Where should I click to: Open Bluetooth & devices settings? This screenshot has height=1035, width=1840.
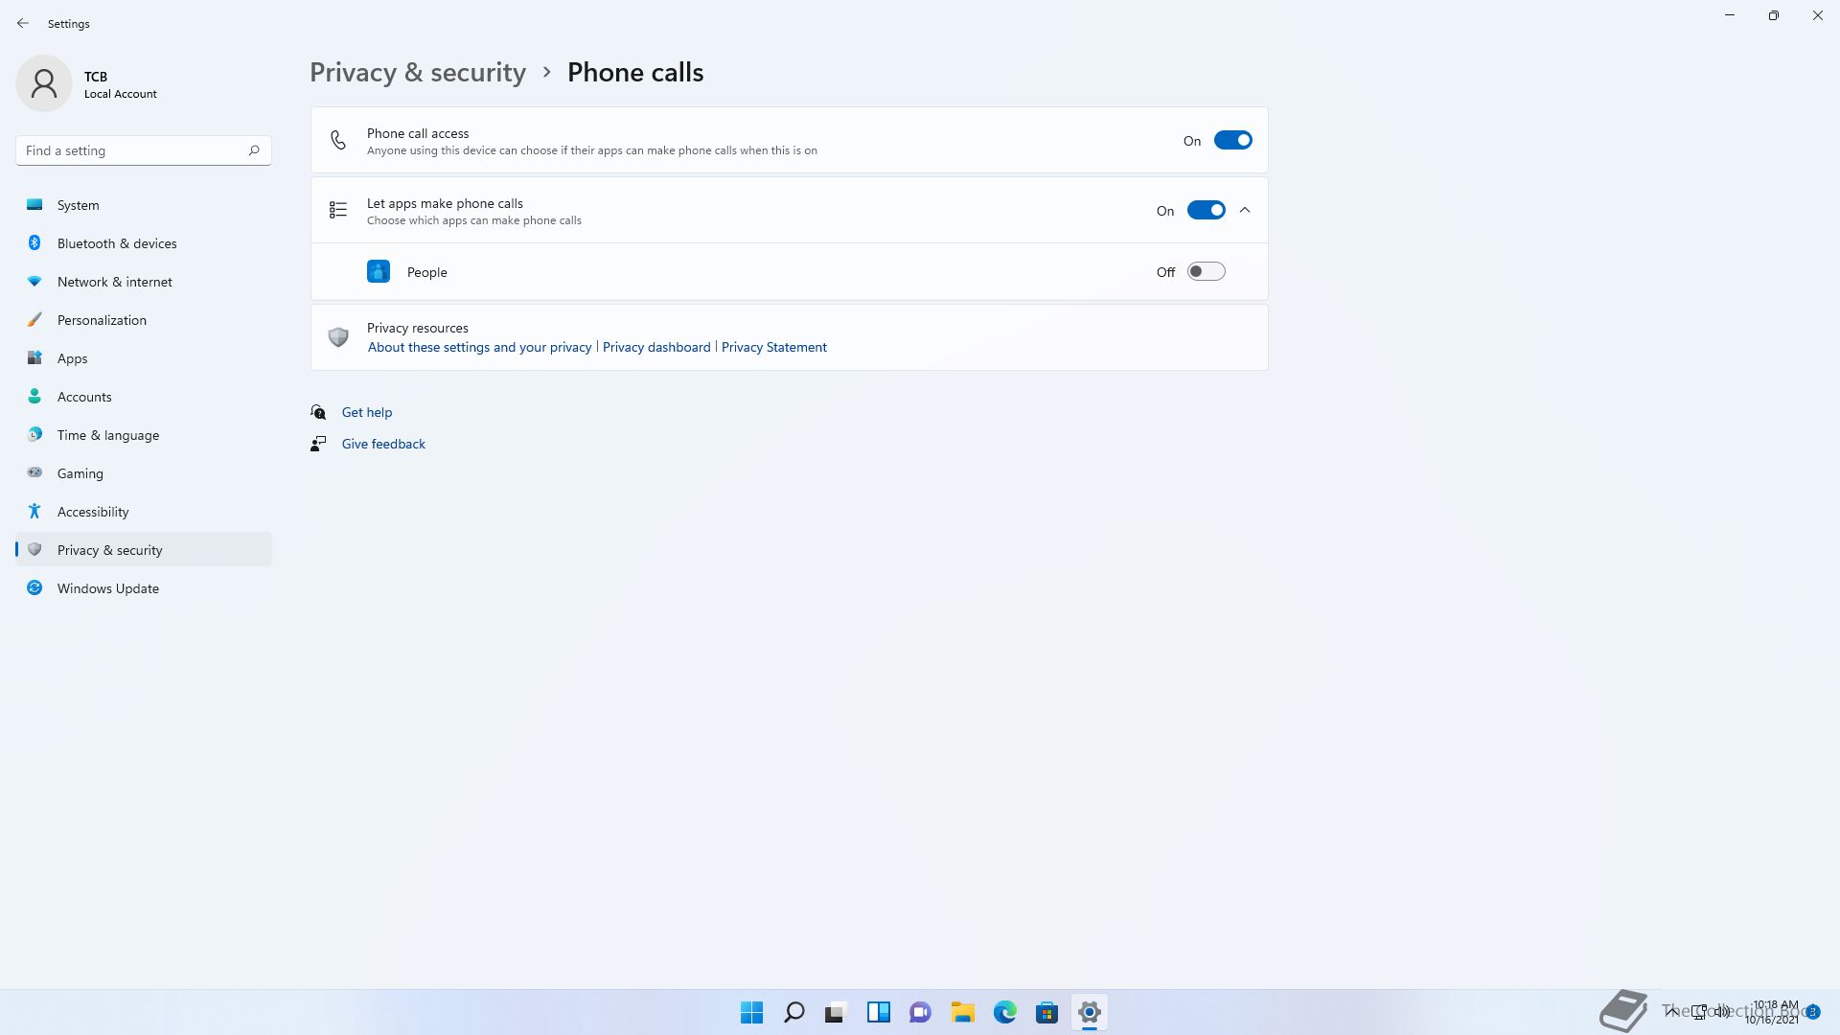pyautogui.click(x=117, y=243)
